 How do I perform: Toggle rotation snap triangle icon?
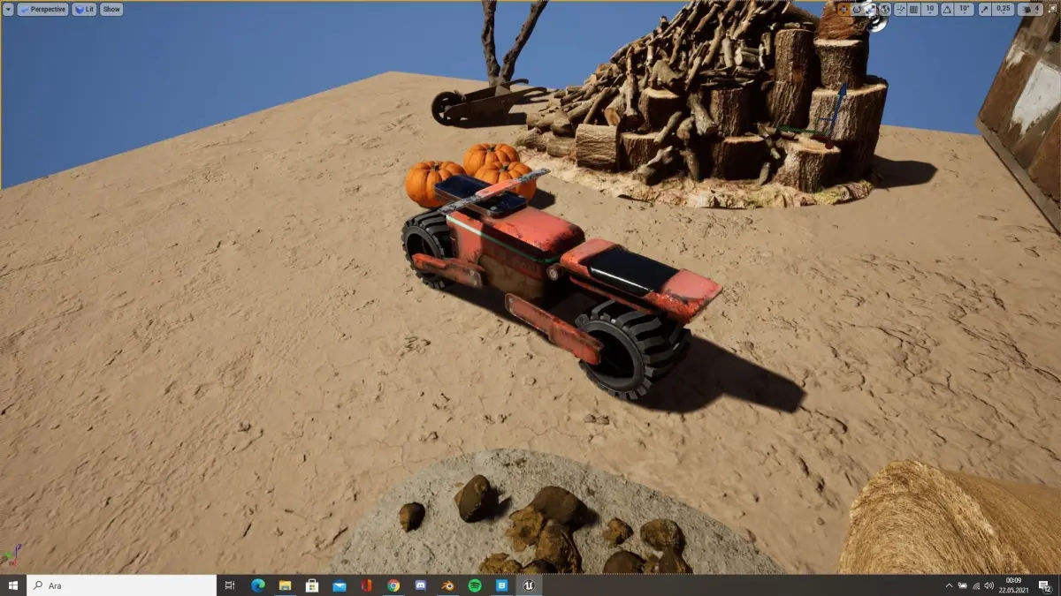(x=947, y=9)
